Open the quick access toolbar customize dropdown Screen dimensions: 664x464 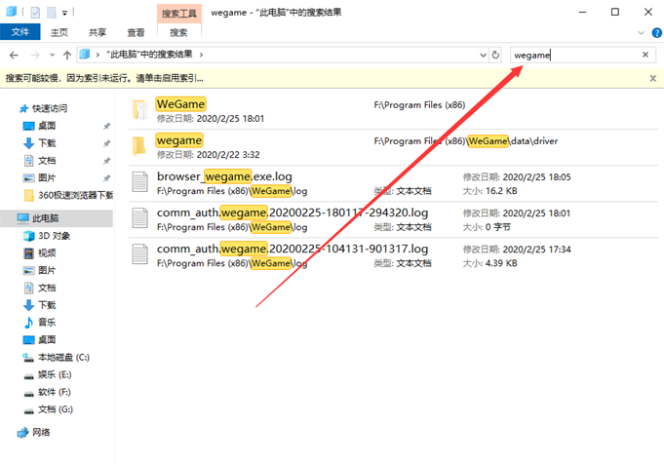pyautogui.click(x=64, y=13)
